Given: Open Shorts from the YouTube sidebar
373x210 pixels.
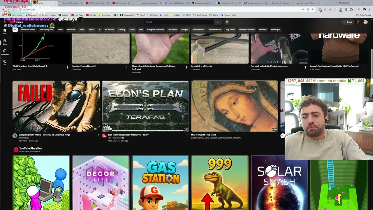Looking at the screenshot, I should pyautogui.click(x=5, y=42).
